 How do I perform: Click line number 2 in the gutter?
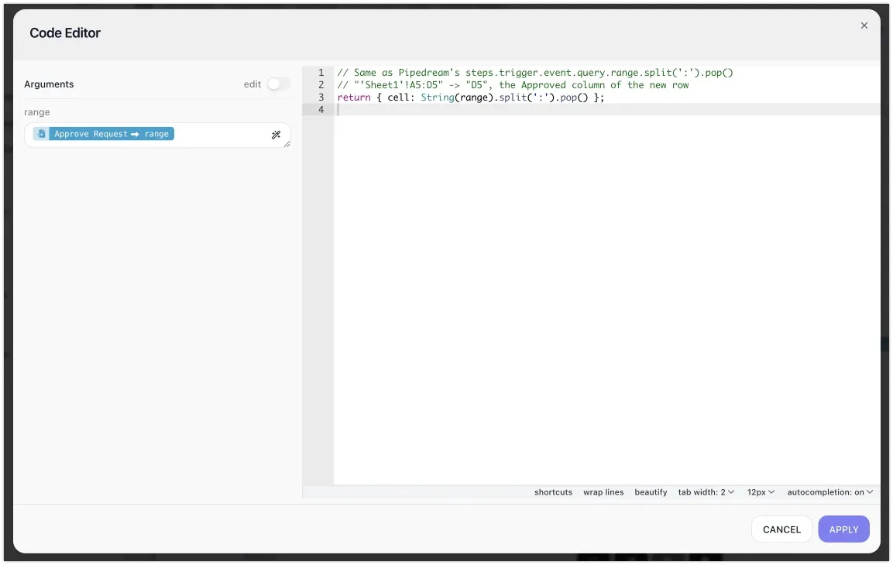tap(321, 85)
